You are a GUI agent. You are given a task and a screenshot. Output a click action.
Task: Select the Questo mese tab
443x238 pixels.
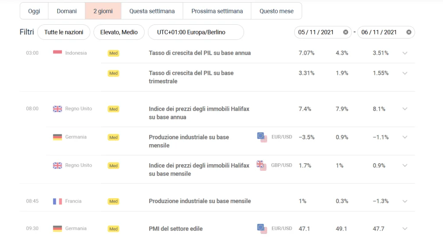(276, 11)
